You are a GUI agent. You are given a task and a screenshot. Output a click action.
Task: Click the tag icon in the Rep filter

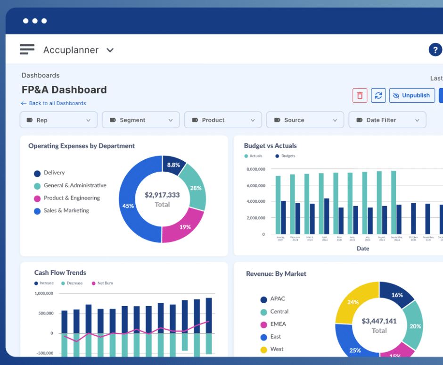[x=29, y=120]
